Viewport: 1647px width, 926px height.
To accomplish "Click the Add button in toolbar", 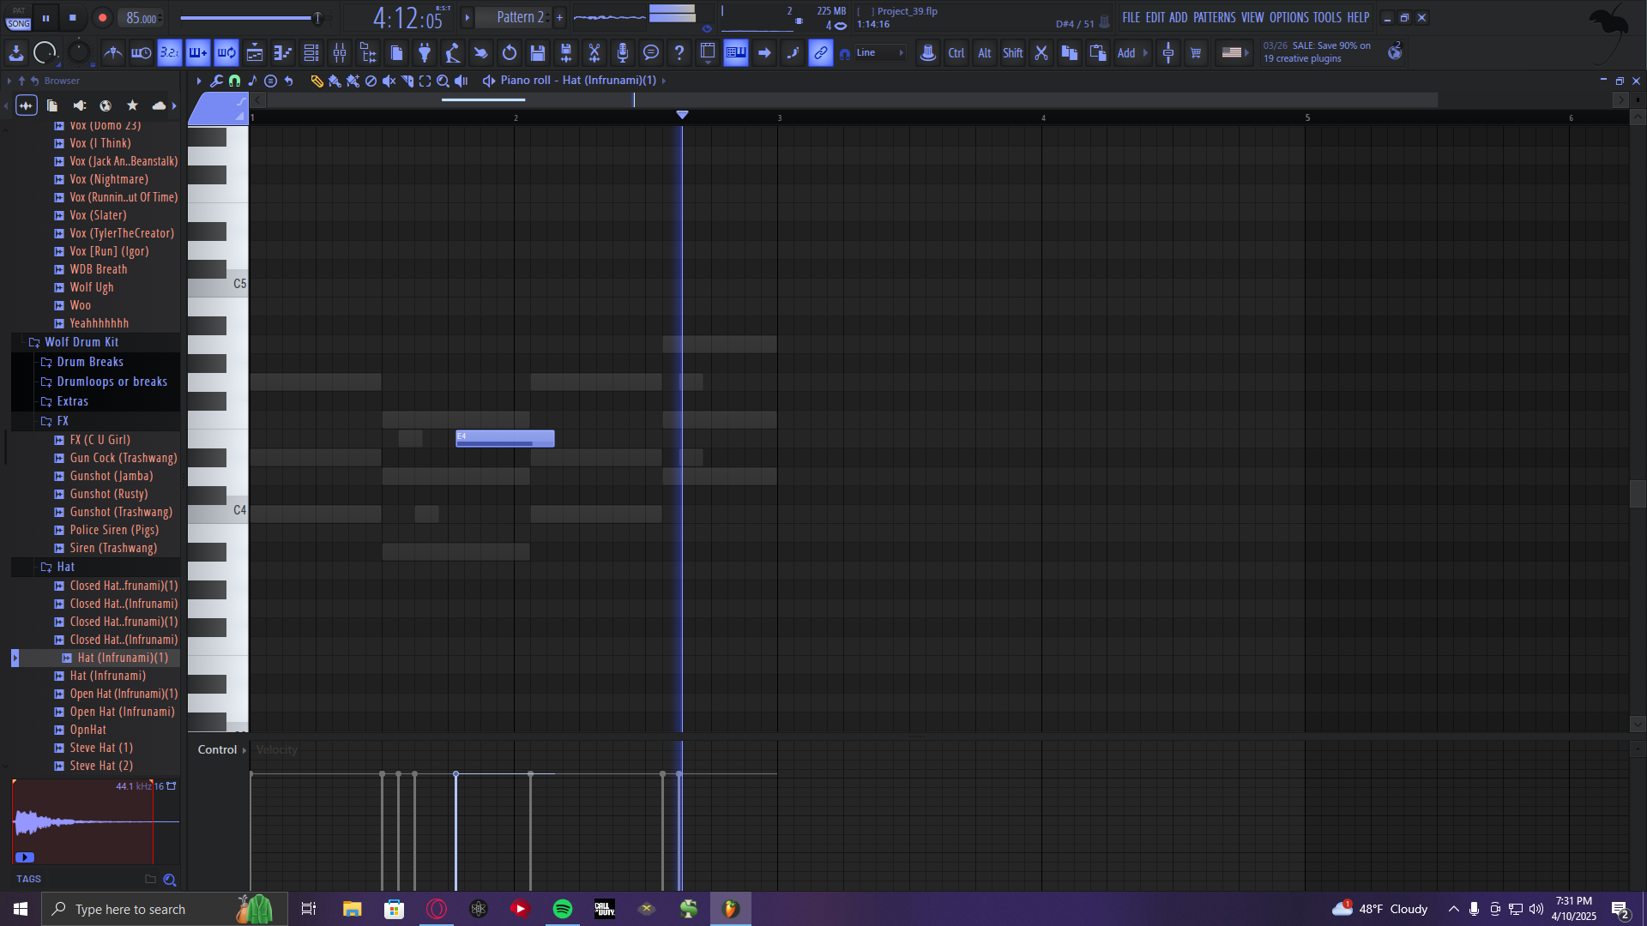I will (x=1125, y=53).
